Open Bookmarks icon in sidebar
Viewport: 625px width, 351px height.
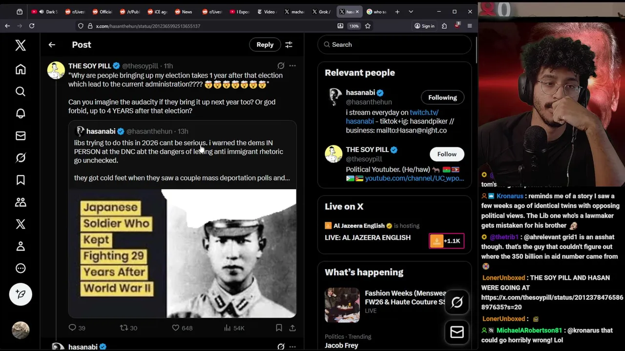tap(21, 180)
